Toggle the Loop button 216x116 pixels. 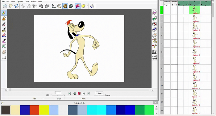click(99, 93)
